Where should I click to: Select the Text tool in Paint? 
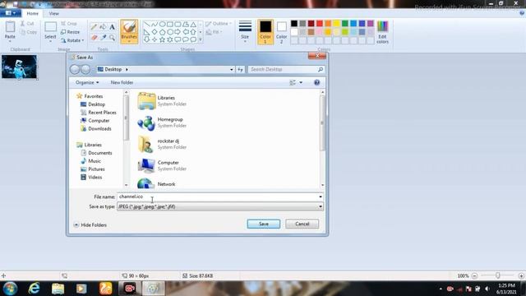tap(112, 27)
